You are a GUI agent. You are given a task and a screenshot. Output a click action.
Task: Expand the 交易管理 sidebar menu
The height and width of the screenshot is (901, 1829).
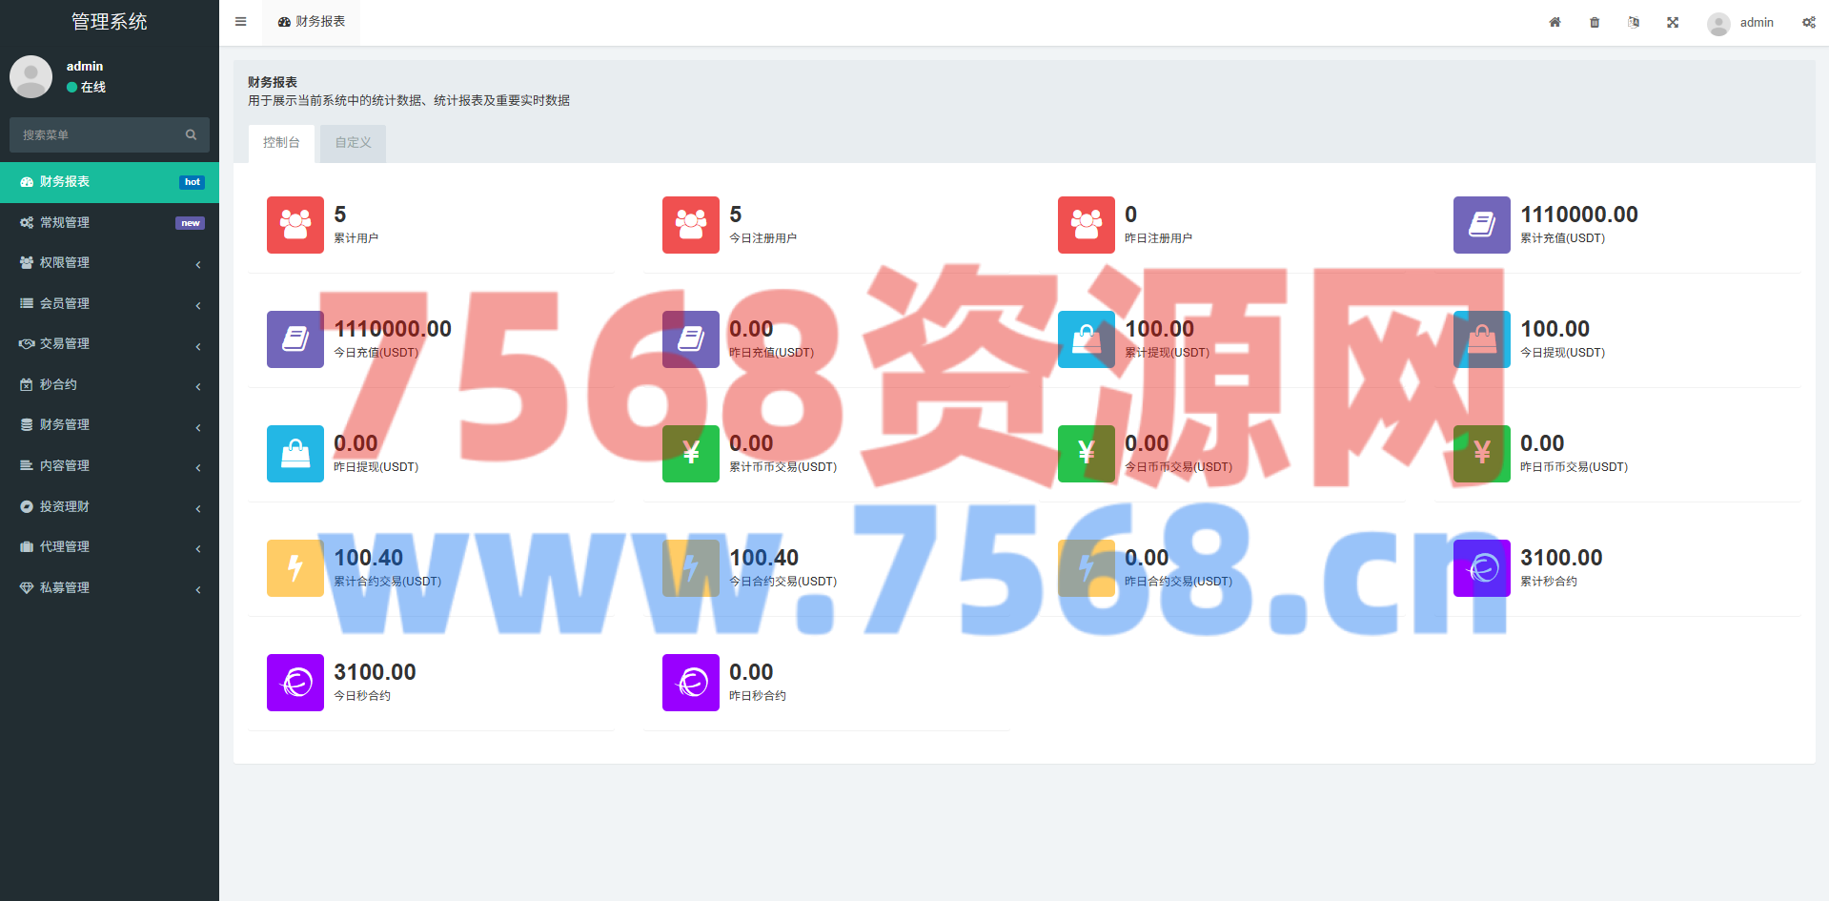coord(109,344)
